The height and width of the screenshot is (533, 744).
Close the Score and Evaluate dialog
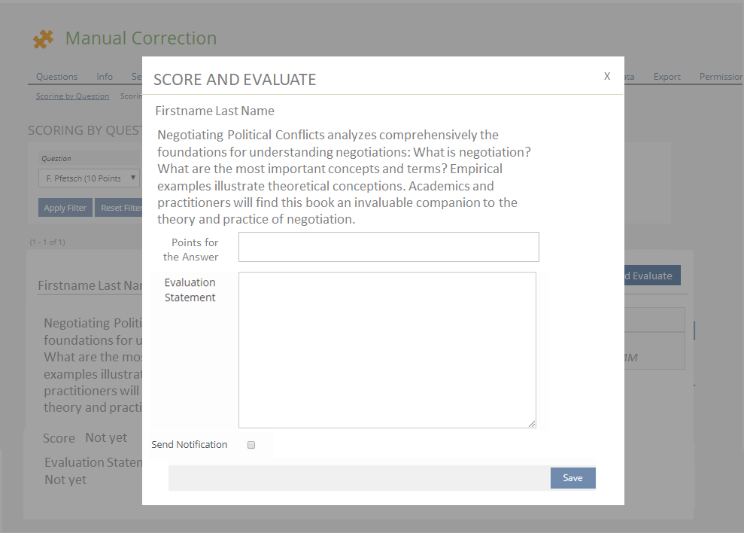tap(607, 76)
